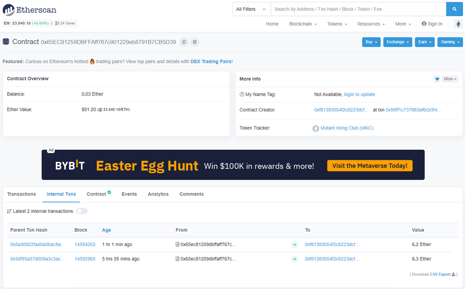Screen dimensions: 465x289
Task: Expand the Resources menu
Action: (x=371, y=24)
